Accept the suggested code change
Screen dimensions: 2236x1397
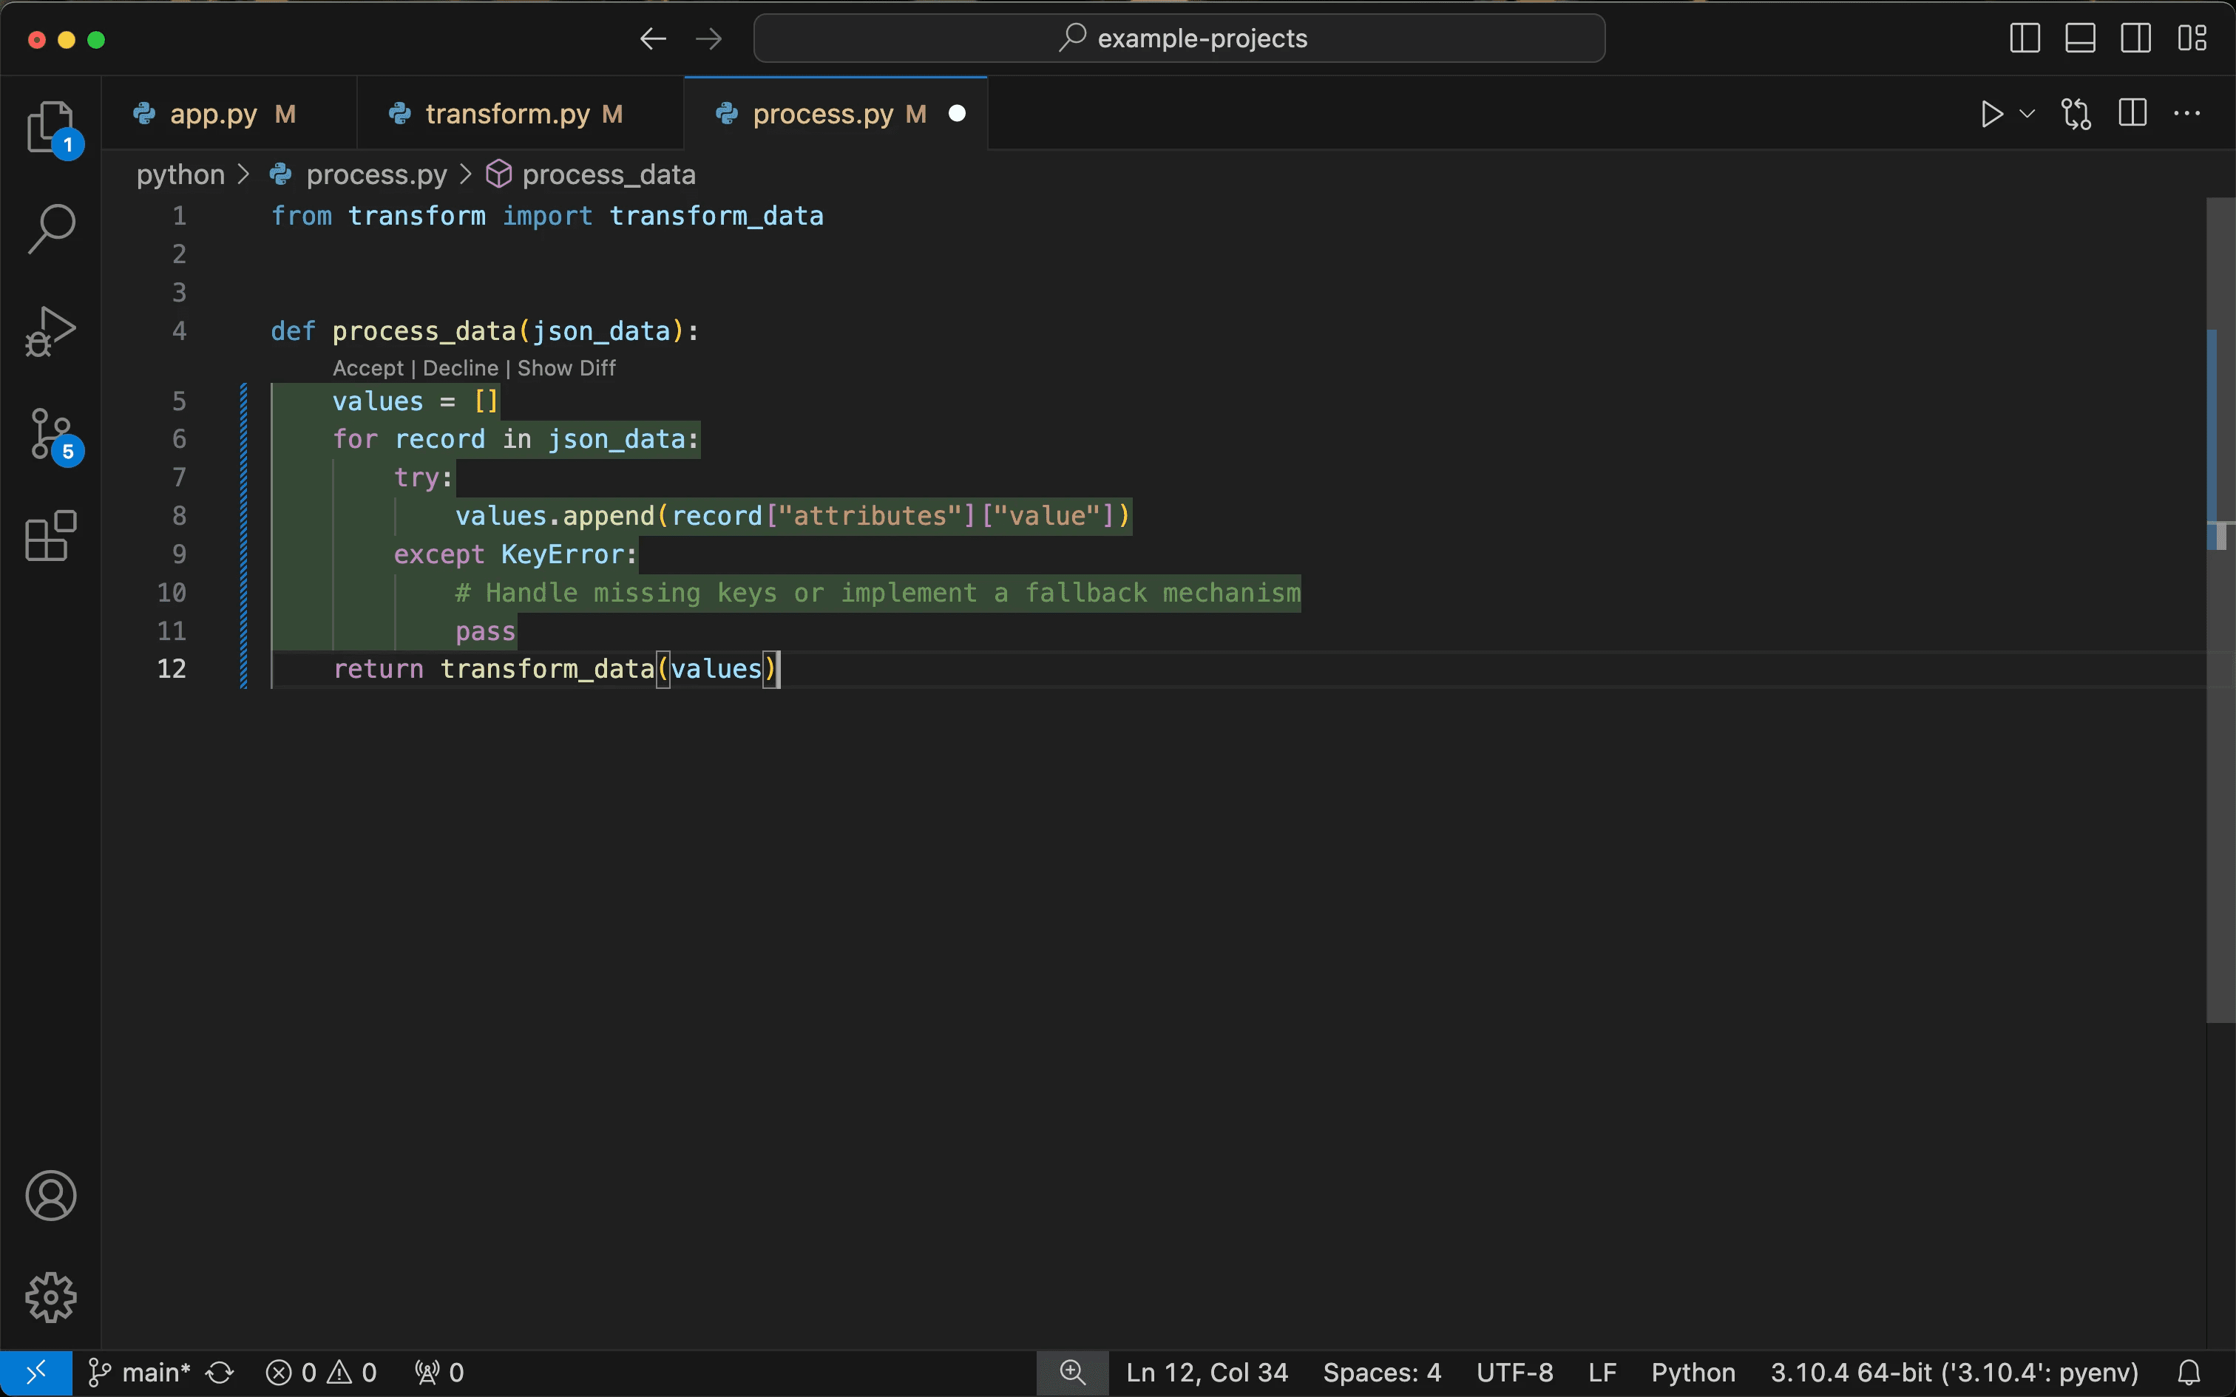(367, 368)
